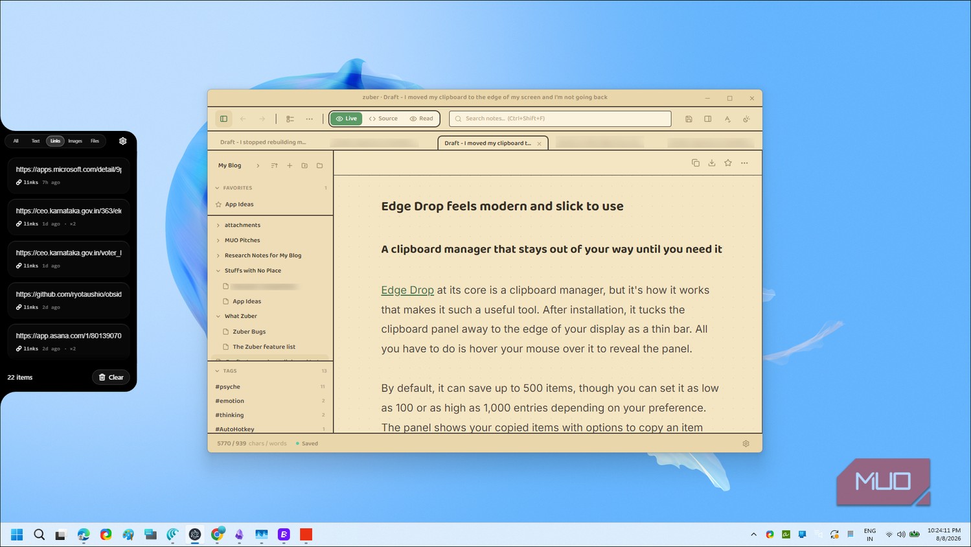Open the toolbar three-dots menu beside outline icon
Image resolution: width=971 pixels, height=547 pixels.
coord(310,119)
